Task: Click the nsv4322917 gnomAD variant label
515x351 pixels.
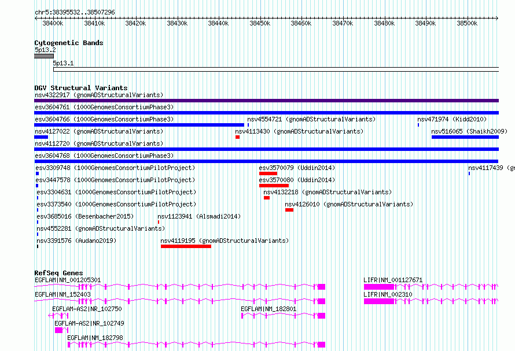Action: click(99, 95)
